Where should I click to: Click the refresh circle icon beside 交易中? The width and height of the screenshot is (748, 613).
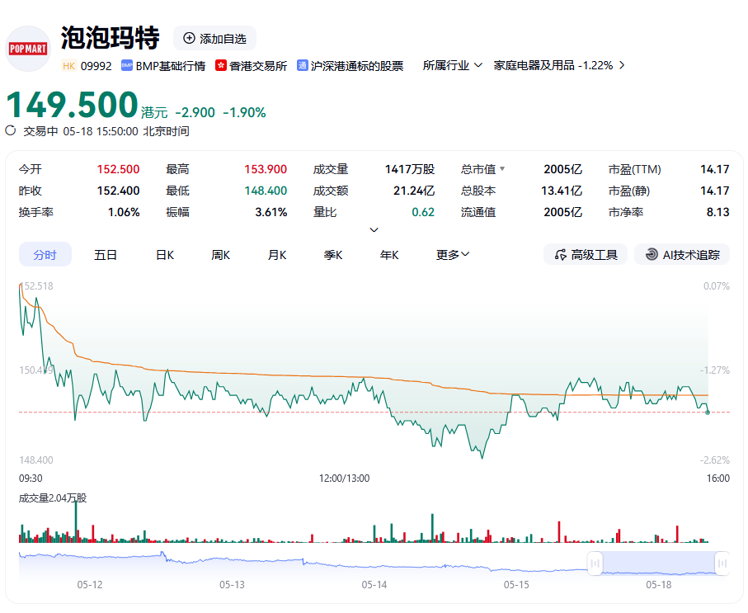tap(11, 131)
